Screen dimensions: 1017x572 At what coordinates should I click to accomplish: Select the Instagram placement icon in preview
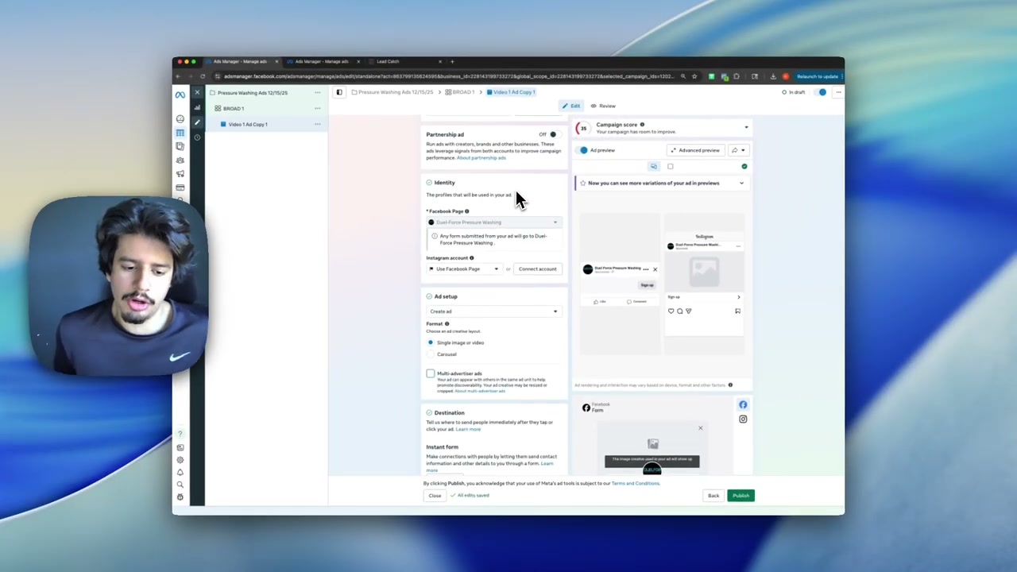click(743, 419)
